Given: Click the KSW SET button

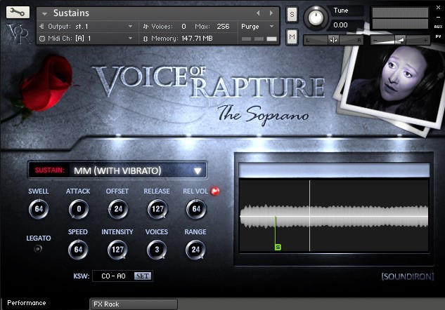Looking at the screenshot, I should [143, 276].
